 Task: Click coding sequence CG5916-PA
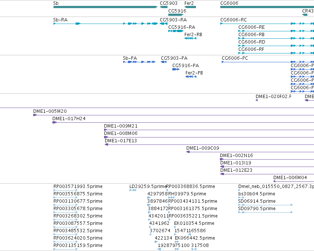point(176,69)
